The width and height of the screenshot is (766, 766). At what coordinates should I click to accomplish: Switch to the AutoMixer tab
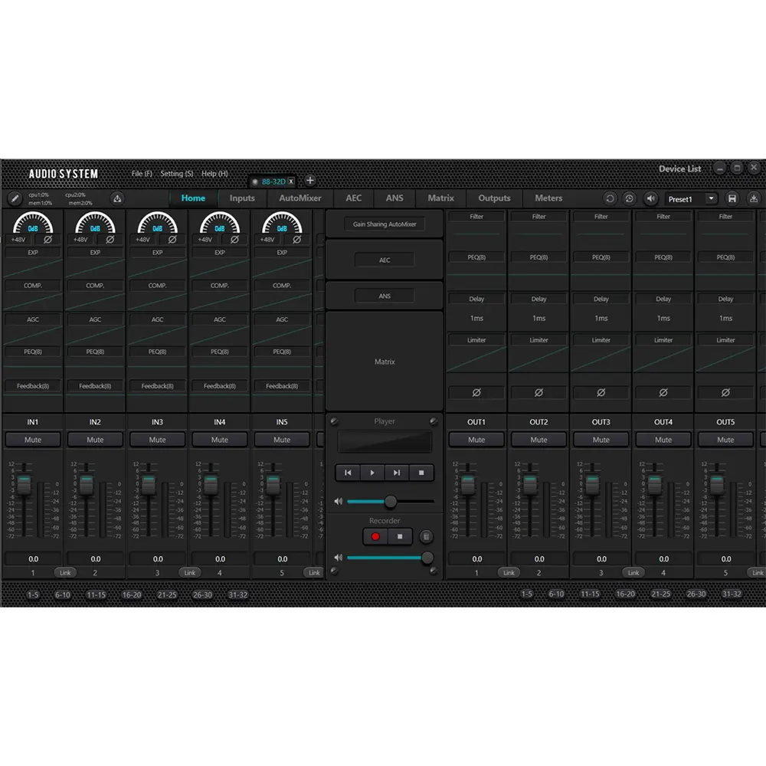tap(300, 198)
